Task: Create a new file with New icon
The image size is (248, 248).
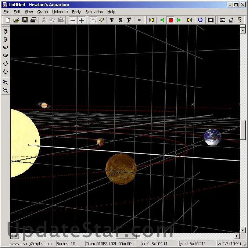Action: pyautogui.click(x=8, y=20)
